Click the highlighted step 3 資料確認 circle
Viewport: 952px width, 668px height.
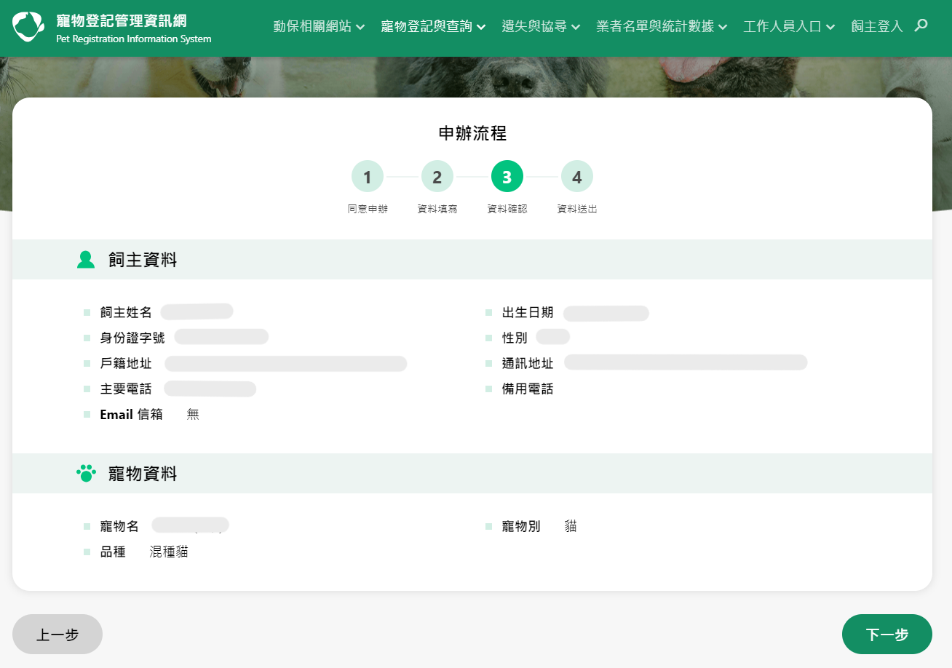point(507,175)
